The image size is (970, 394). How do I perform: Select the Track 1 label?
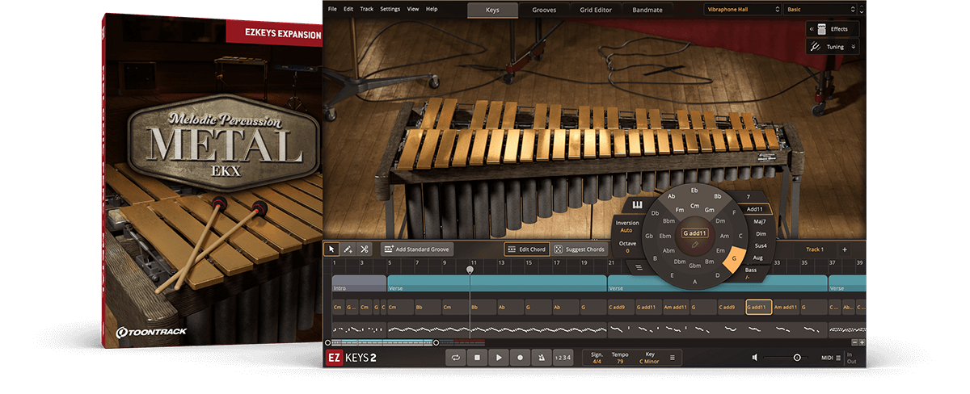(x=815, y=249)
